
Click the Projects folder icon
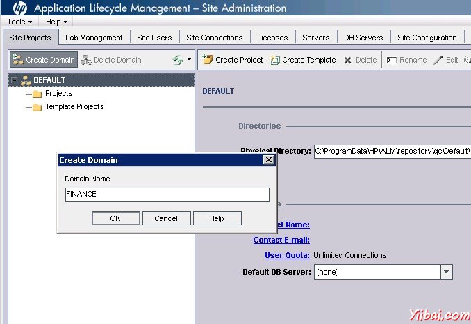click(38, 94)
